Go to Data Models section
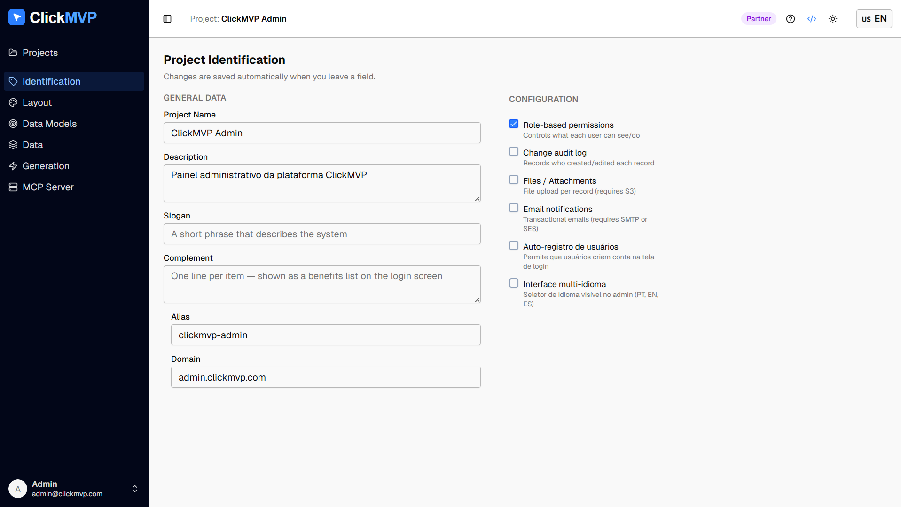Viewport: 901px width, 507px height. coord(49,124)
